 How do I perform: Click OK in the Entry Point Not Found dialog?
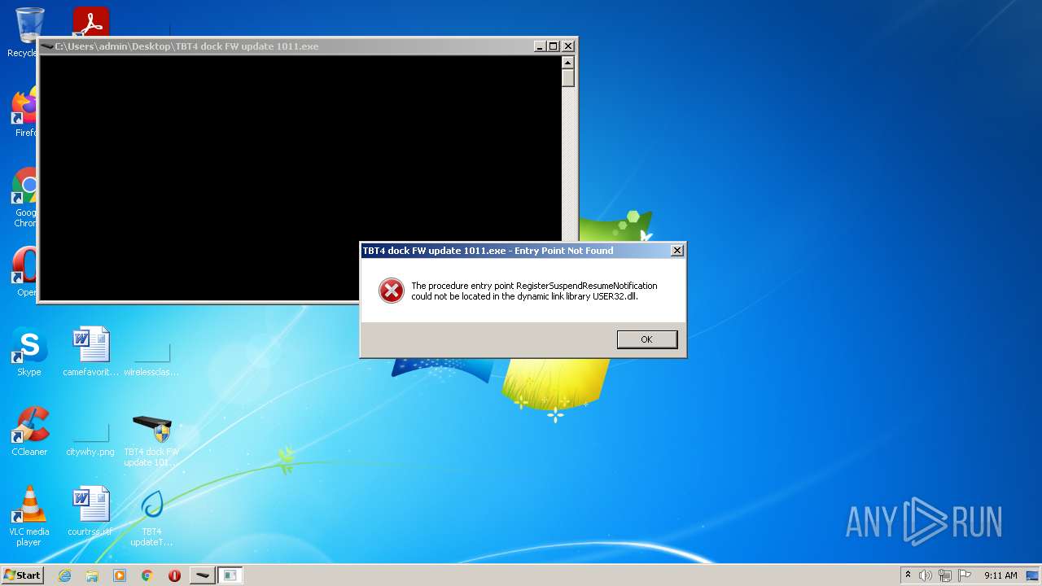(x=647, y=339)
